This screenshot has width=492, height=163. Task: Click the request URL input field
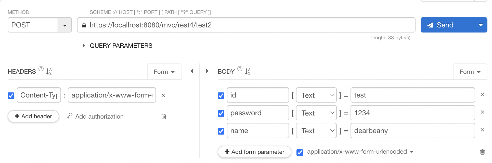250,25
